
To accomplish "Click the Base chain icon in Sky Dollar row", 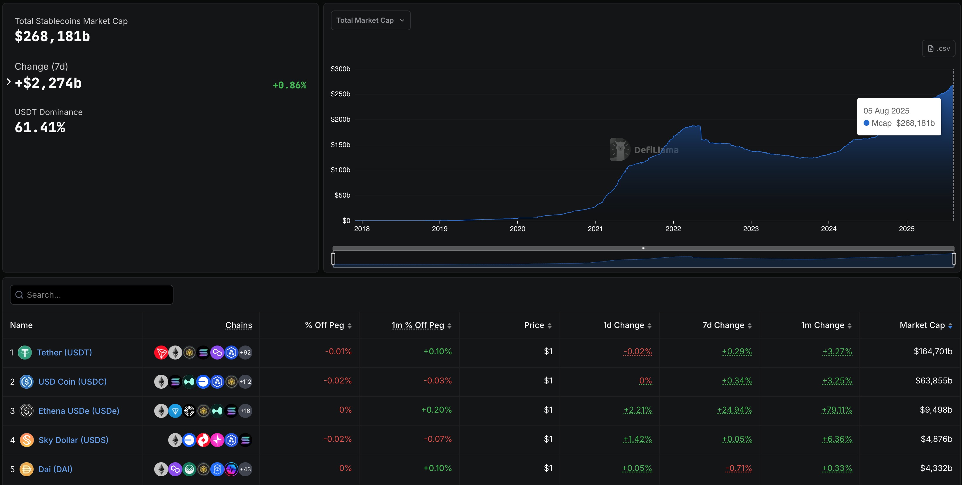I will (x=189, y=440).
